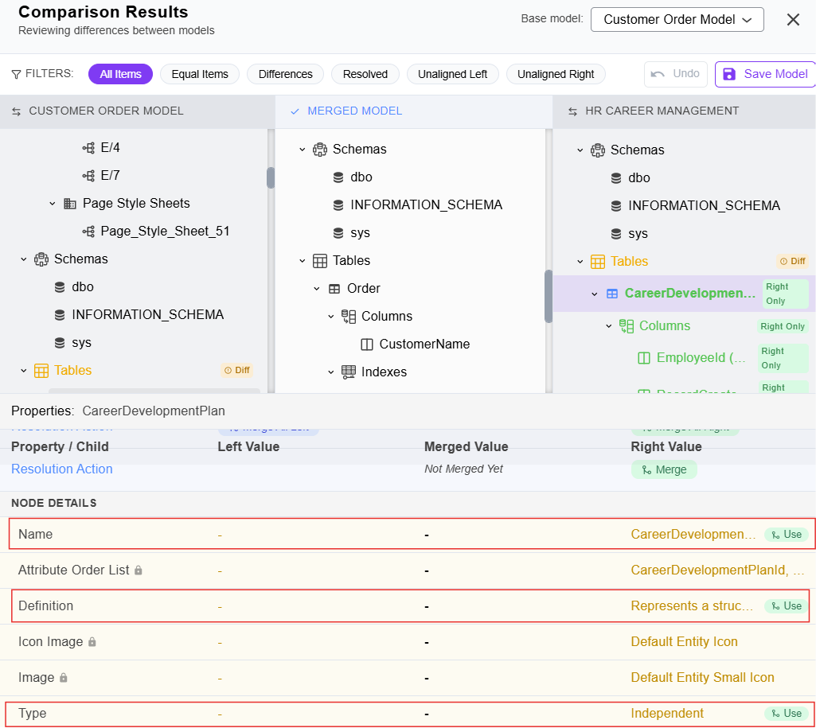Click the Save Model floppy disk icon
Screen dimensions: 816x728
coord(729,74)
